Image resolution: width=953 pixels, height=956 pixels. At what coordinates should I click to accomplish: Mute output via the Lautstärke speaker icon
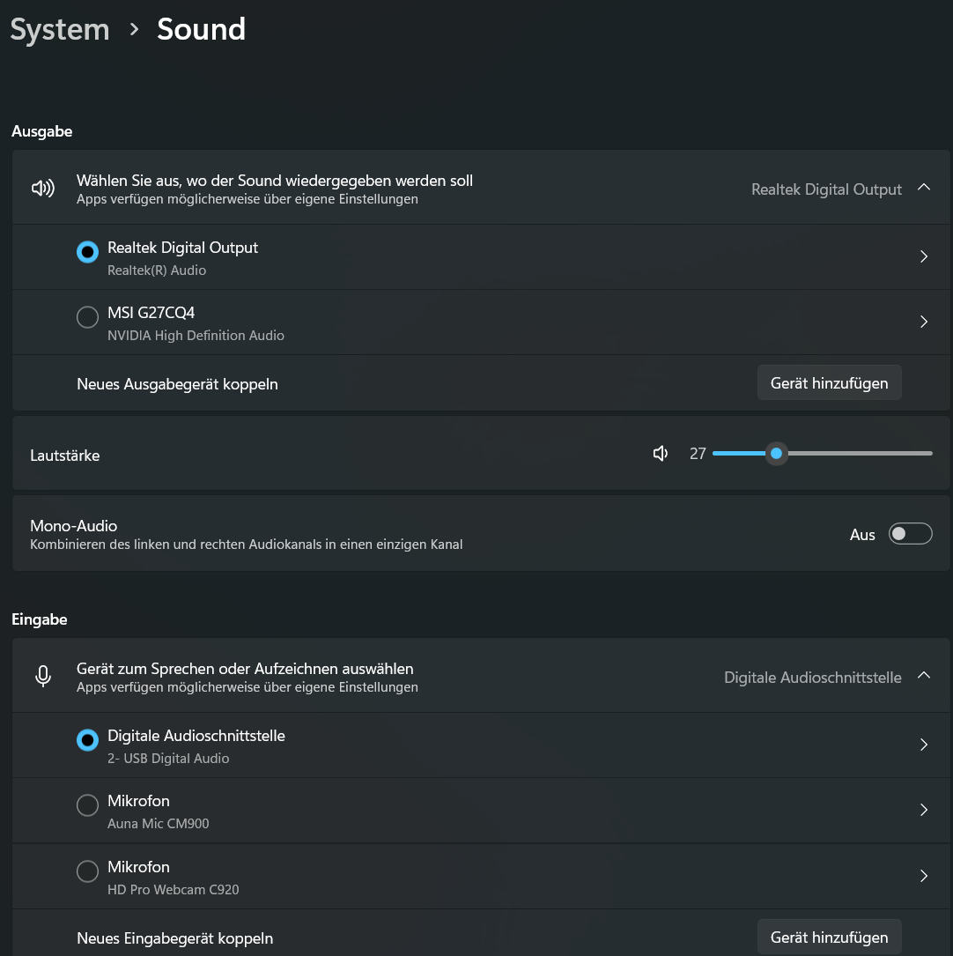661,454
